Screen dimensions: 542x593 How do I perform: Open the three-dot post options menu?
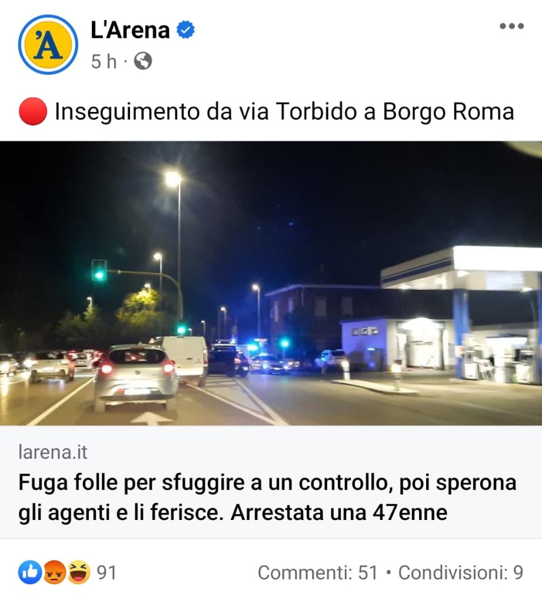pos(512,26)
